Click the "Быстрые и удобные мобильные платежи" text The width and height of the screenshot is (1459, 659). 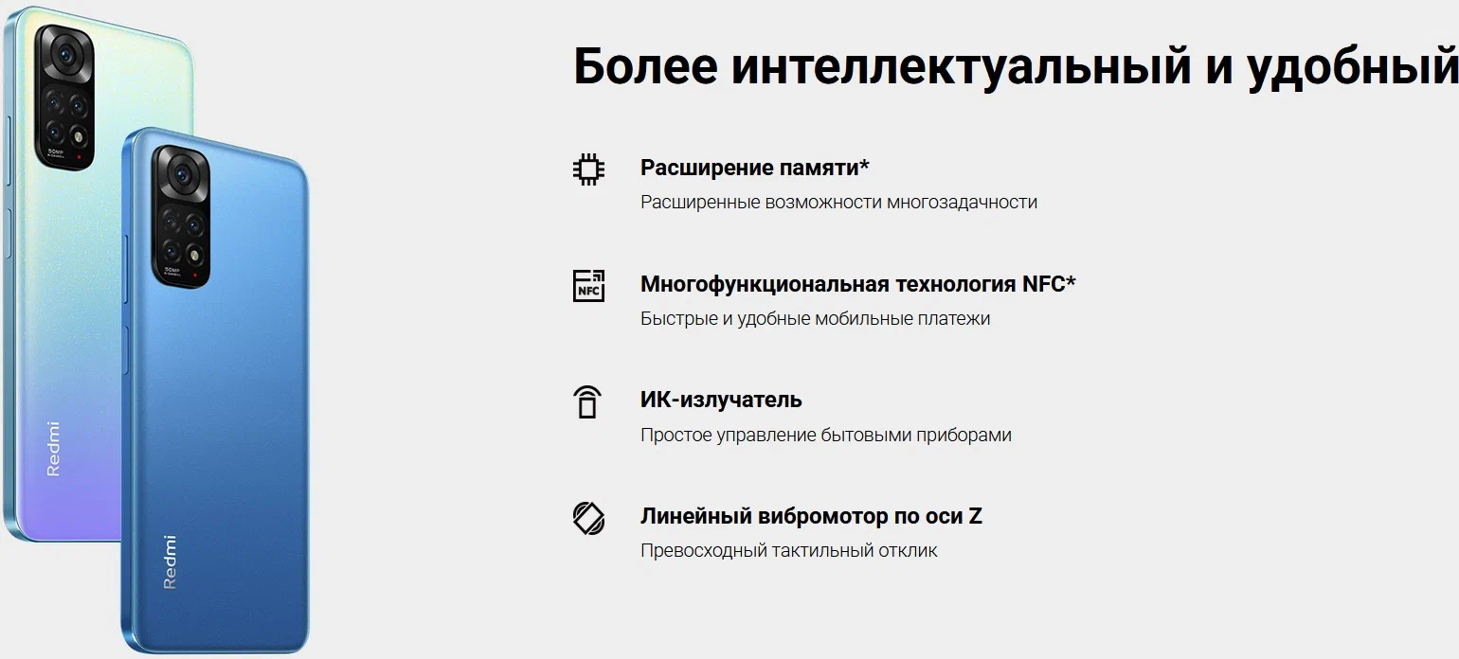[815, 319]
